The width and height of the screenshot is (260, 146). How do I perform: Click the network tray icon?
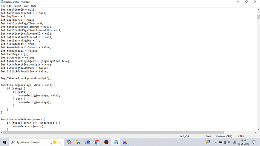pos(234,142)
